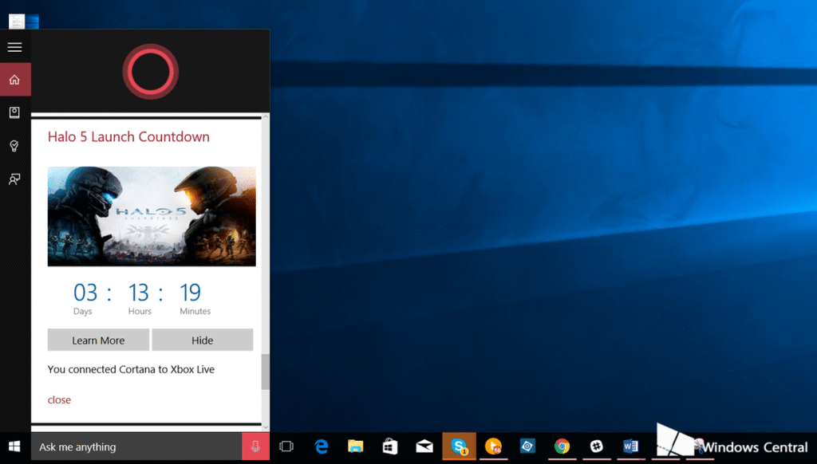This screenshot has height=464, width=817.
Task: Click the Cortana circle logo
Action: [x=150, y=72]
